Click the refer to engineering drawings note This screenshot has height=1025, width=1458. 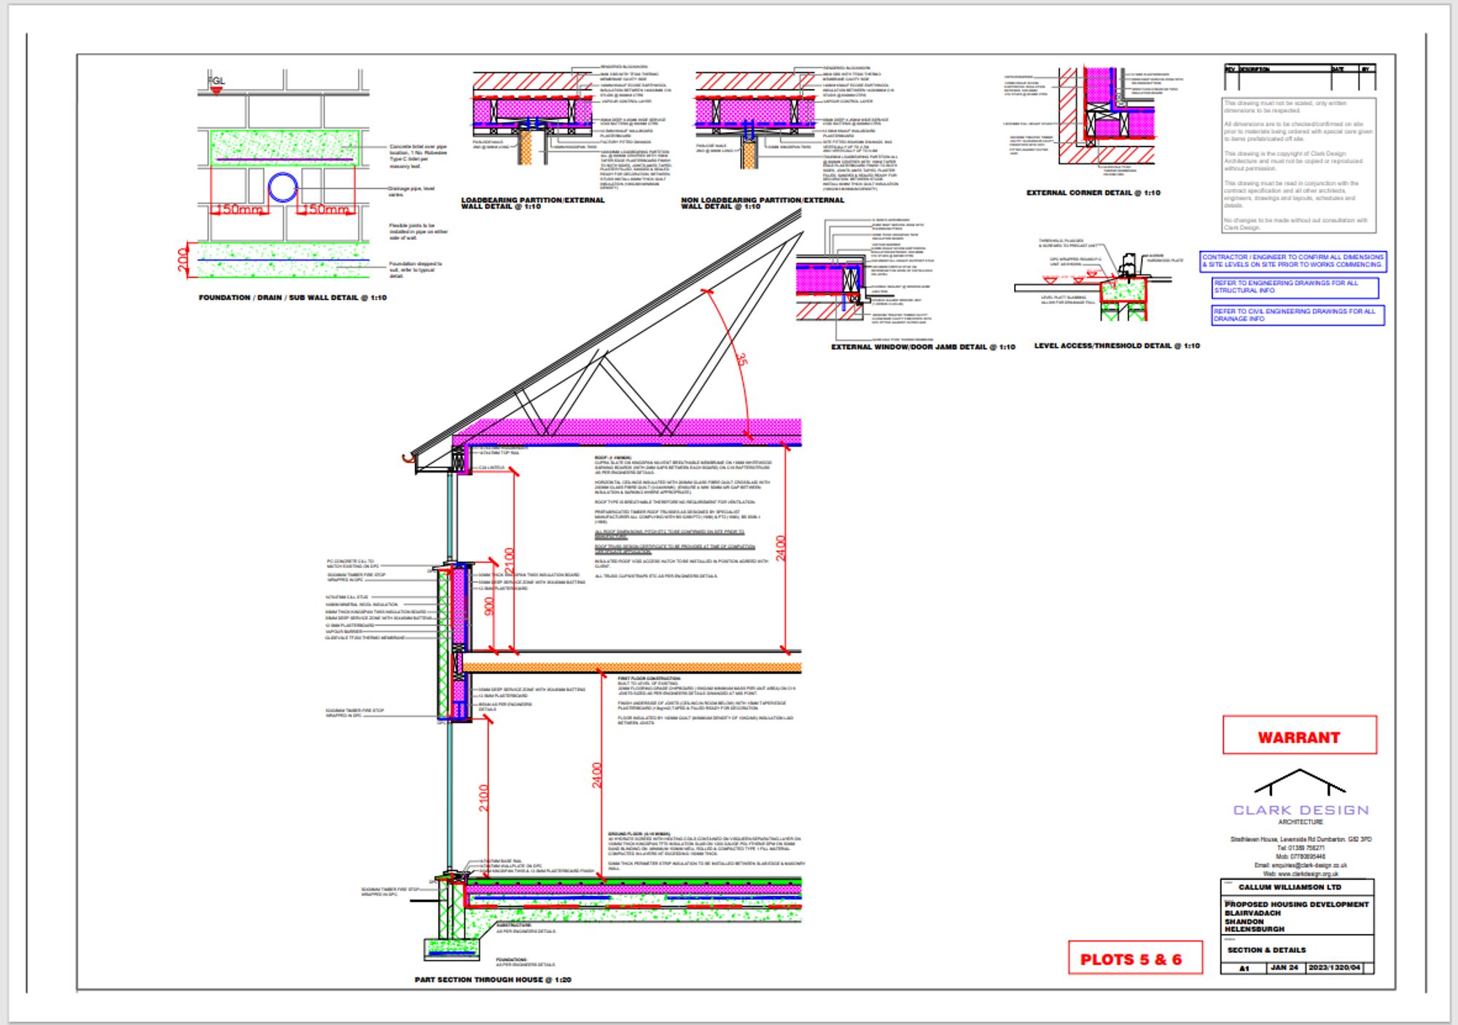coord(1295,287)
